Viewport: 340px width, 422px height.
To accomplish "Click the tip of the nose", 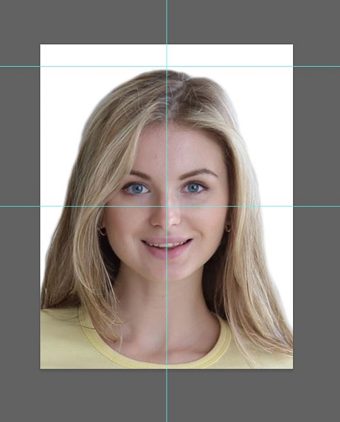I will 165,219.
